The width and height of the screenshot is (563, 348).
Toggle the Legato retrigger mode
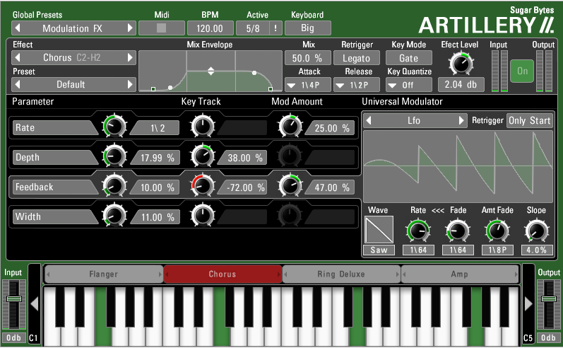(x=357, y=58)
